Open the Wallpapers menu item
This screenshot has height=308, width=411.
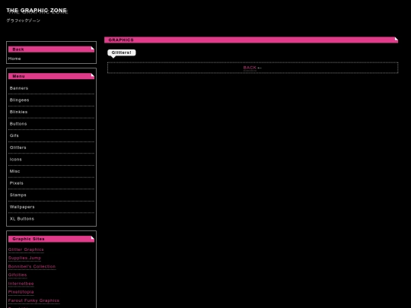tap(52, 207)
